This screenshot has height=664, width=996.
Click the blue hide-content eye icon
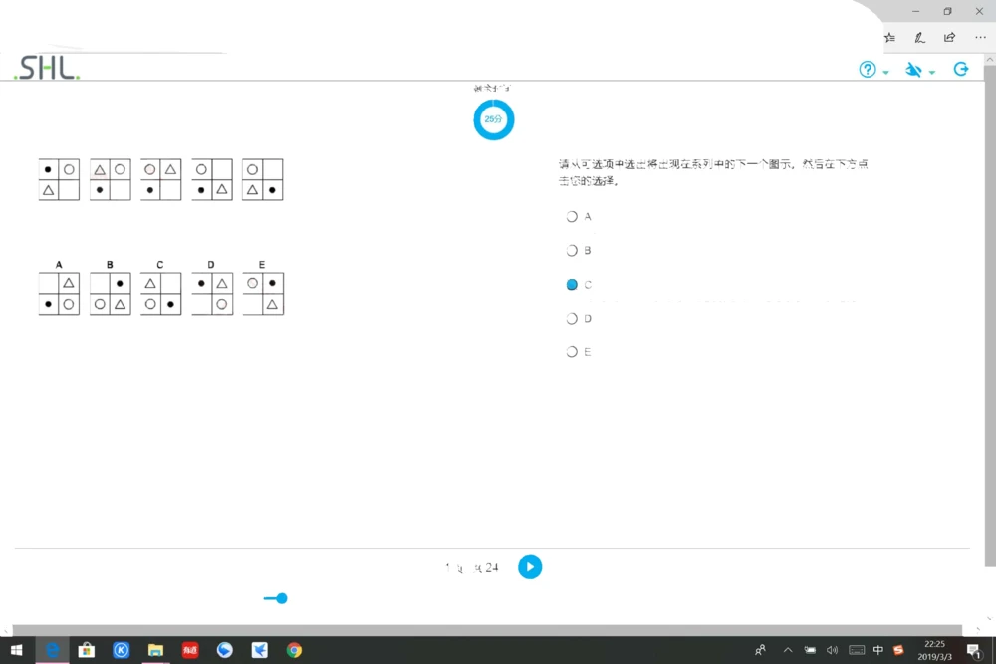pos(914,69)
